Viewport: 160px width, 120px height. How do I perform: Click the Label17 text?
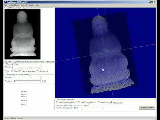[24, 104]
